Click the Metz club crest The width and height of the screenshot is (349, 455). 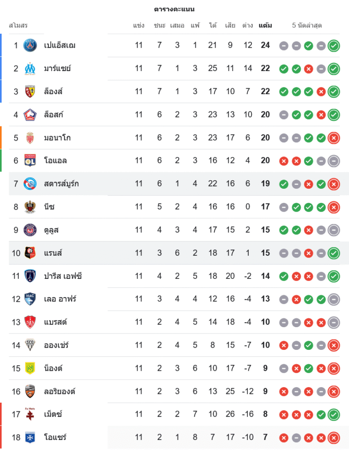(30, 414)
